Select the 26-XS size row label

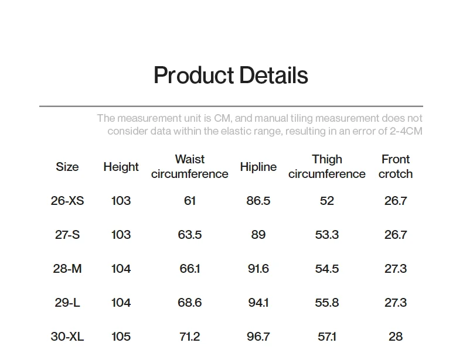67,201
